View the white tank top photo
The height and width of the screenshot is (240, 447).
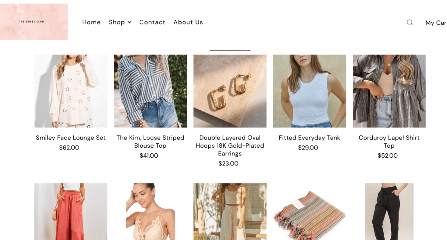pyautogui.click(x=309, y=91)
